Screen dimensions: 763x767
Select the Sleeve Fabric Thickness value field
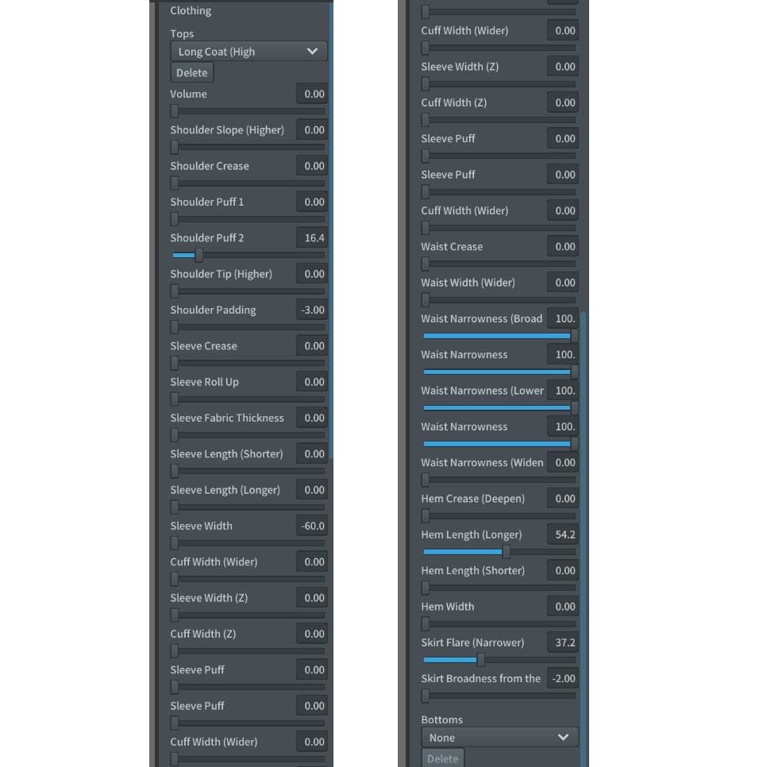coord(312,418)
